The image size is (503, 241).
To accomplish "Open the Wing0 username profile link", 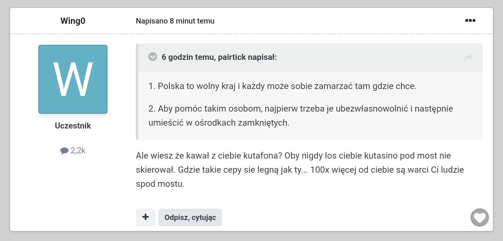I will pyautogui.click(x=73, y=21).
